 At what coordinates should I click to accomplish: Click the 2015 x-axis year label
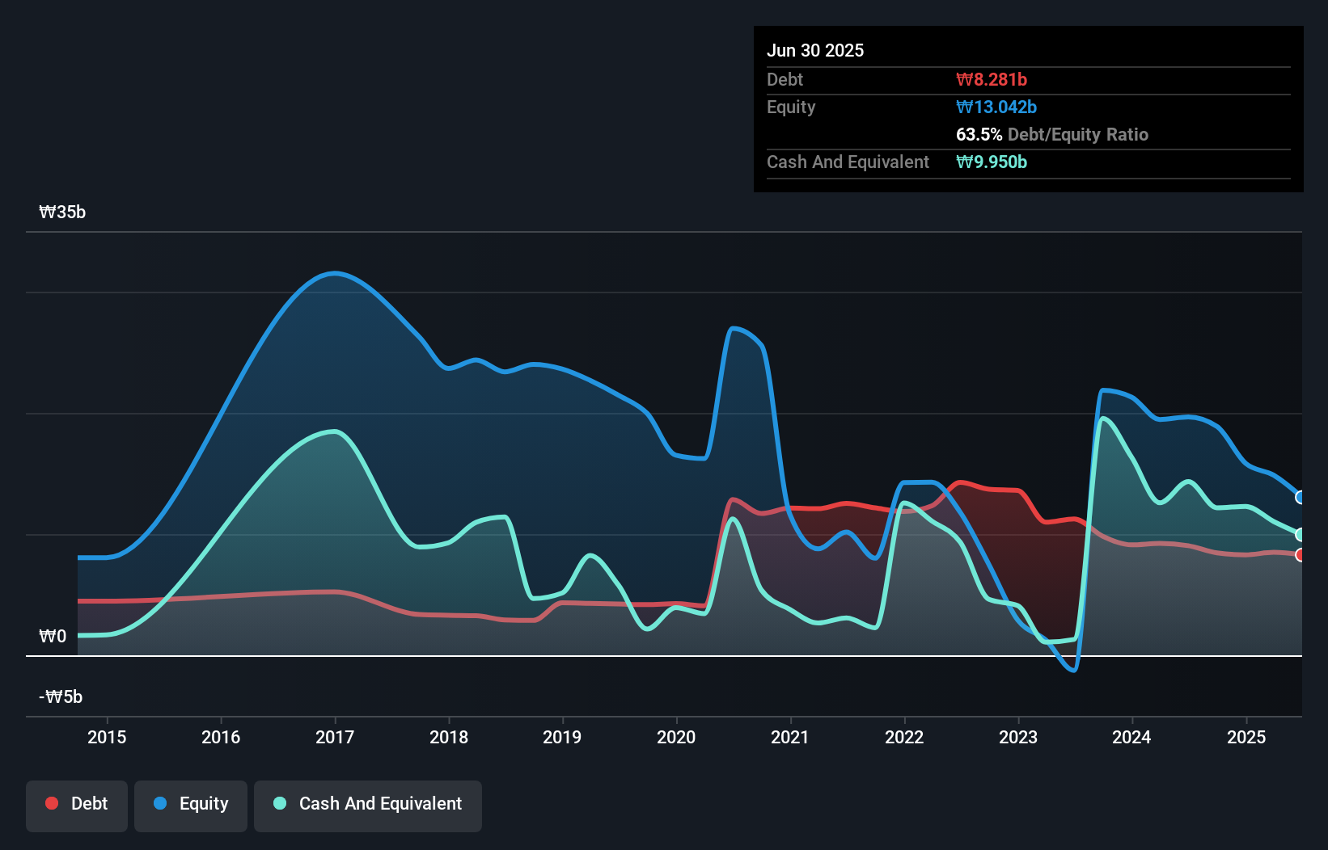(107, 737)
